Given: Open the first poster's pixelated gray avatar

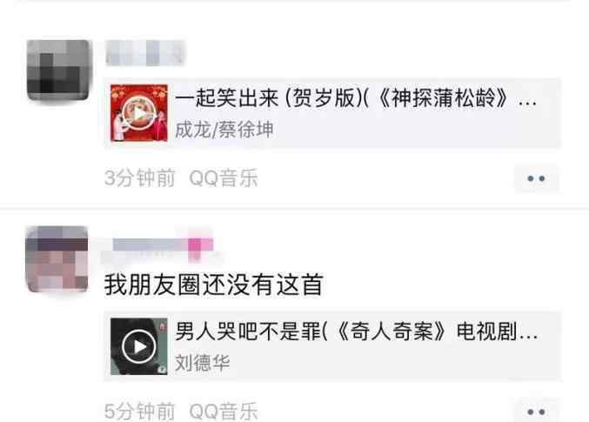Looking at the screenshot, I should tap(58, 70).
